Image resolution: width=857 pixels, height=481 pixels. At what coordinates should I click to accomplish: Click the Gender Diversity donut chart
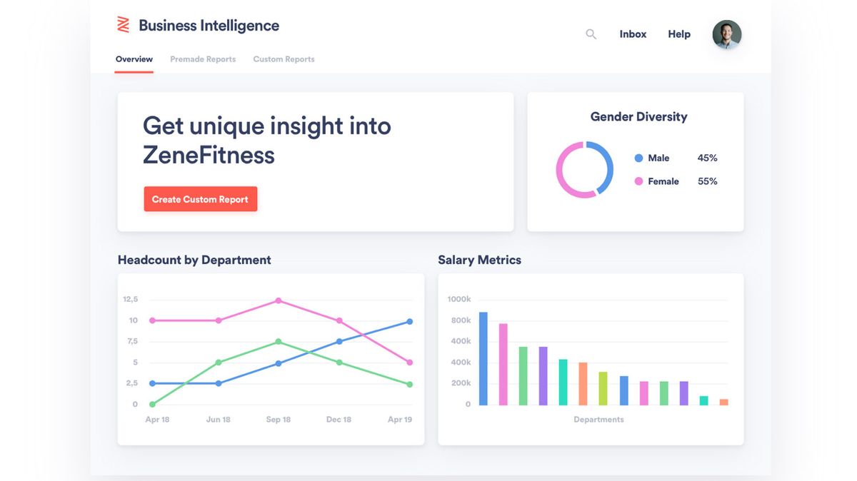(585, 169)
